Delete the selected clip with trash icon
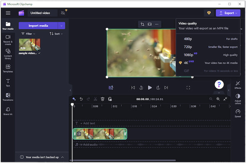246x163 pixels. pos(102,99)
